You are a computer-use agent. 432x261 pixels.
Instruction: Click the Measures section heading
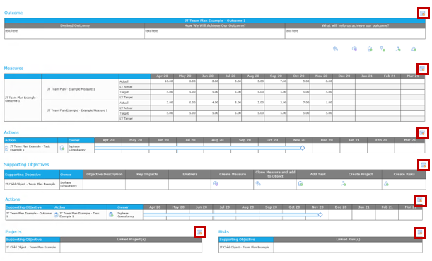coord(13,69)
